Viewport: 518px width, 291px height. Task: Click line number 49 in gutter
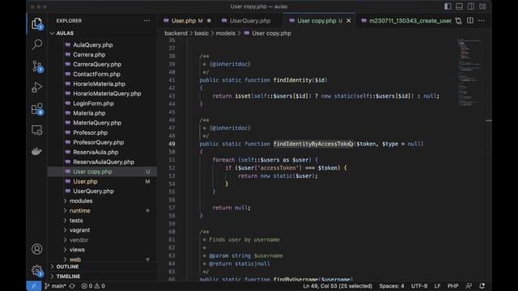[x=172, y=144]
